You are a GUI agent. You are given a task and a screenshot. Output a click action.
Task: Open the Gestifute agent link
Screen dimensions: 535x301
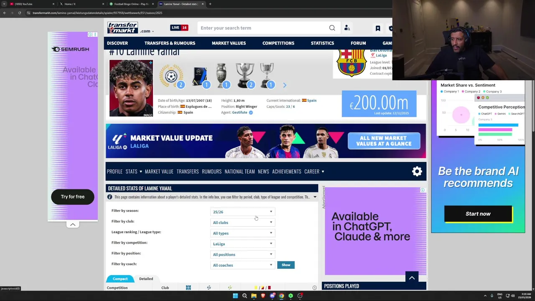coord(239,112)
